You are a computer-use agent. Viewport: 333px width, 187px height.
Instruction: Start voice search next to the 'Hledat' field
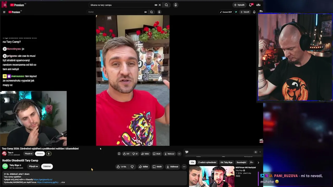click(x=159, y=12)
